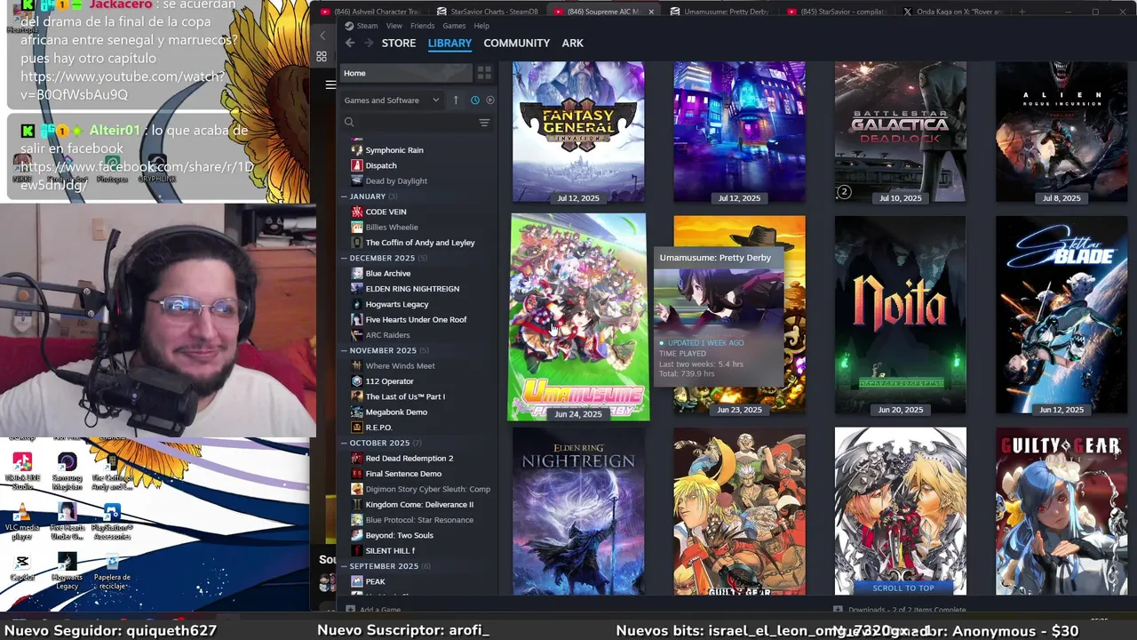This screenshot has height=640, width=1137.
Task: Click Add a Game at bottom left
Action: pyautogui.click(x=374, y=610)
